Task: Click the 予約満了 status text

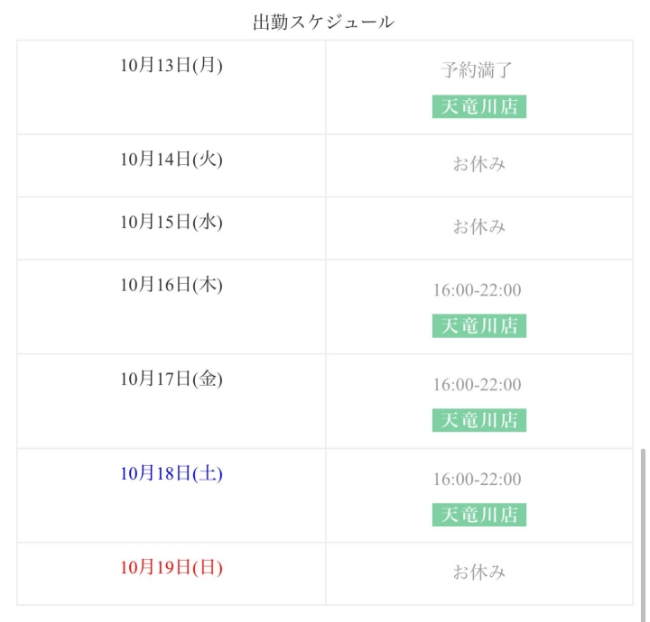Action: [478, 69]
